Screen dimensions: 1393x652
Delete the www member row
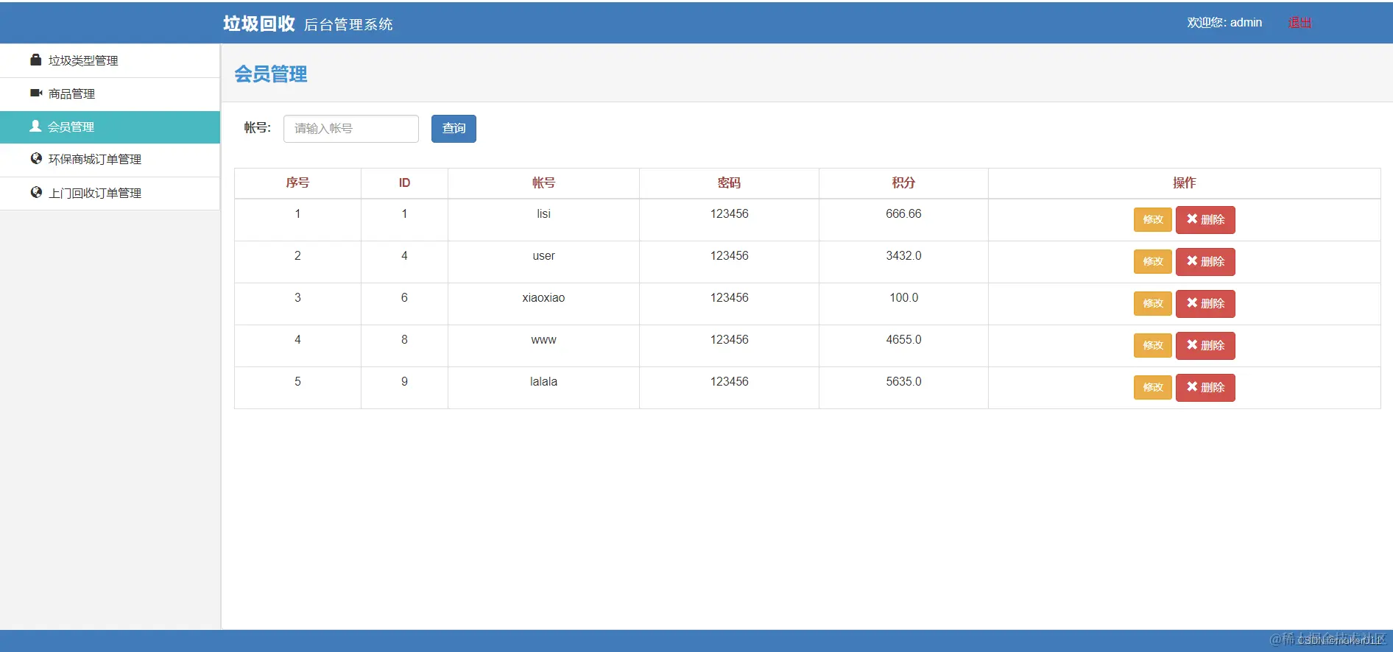click(1205, 345)
